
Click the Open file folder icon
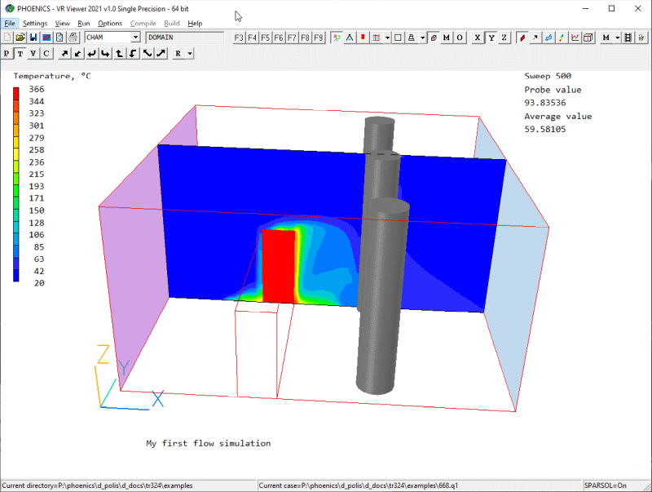20,38
